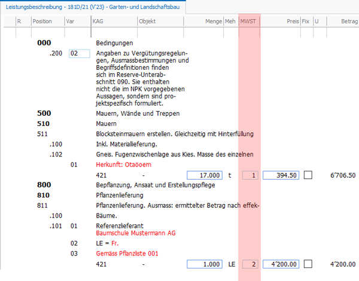This screenshot has width=359, height=281.
Task: Select the Angaben zu Vergütungsregelungen text
Action: 142,78
